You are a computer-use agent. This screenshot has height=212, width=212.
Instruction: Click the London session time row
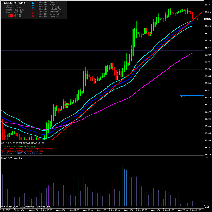51,14
